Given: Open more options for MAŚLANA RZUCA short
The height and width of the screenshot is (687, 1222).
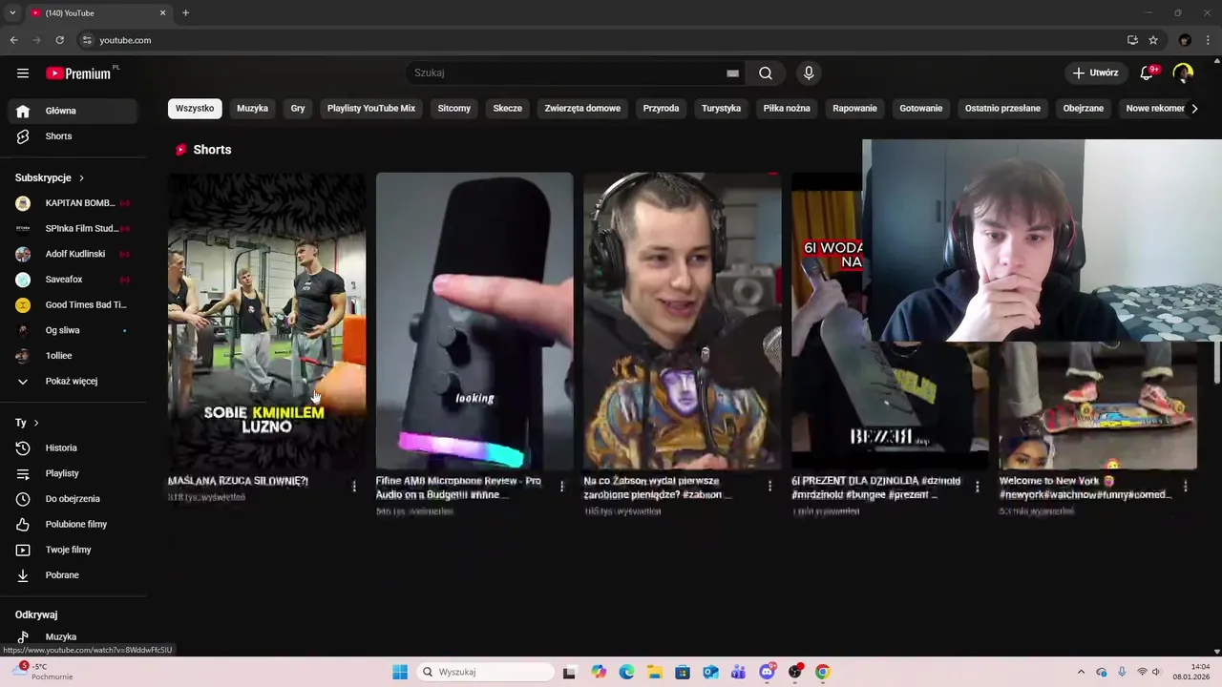Looking at the screenshot, I should [x=354, y=487].
